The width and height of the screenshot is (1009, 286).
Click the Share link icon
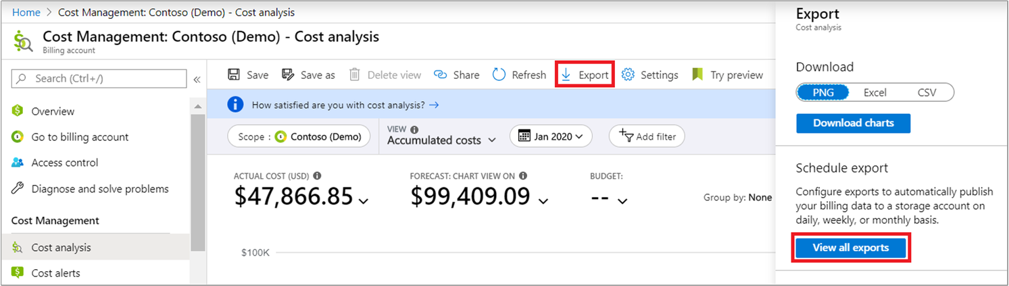click(x=441, y=75)
